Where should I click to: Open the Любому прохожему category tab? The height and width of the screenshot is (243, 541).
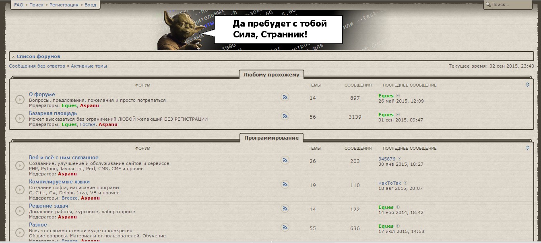click(x=272, y=74)
